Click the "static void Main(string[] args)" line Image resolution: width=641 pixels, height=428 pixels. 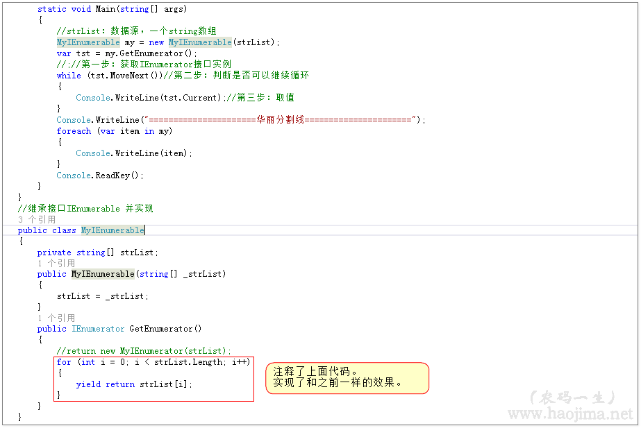point(112,9)
